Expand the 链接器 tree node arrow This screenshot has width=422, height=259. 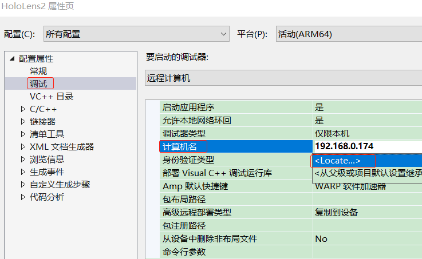pyautogui.click(x=23, y=121)
